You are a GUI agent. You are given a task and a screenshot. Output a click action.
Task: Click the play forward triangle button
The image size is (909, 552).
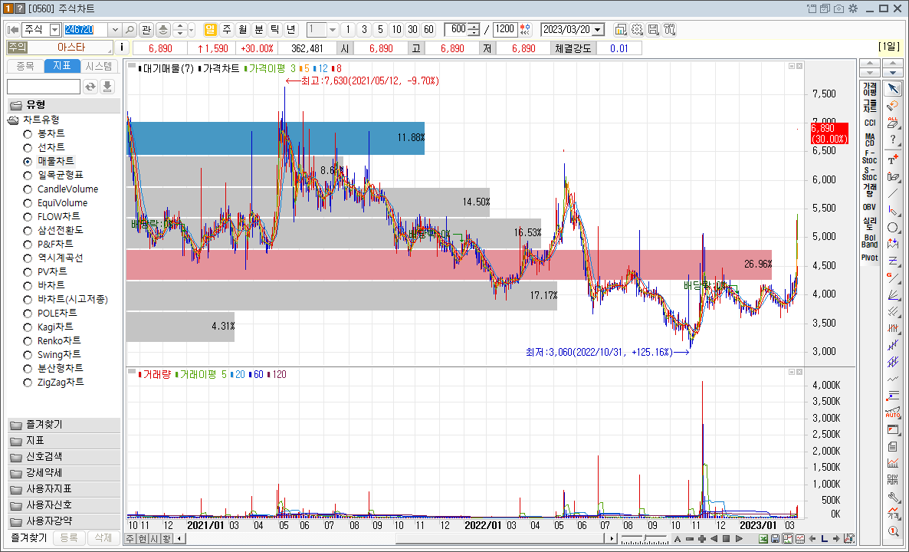(739, 539)
